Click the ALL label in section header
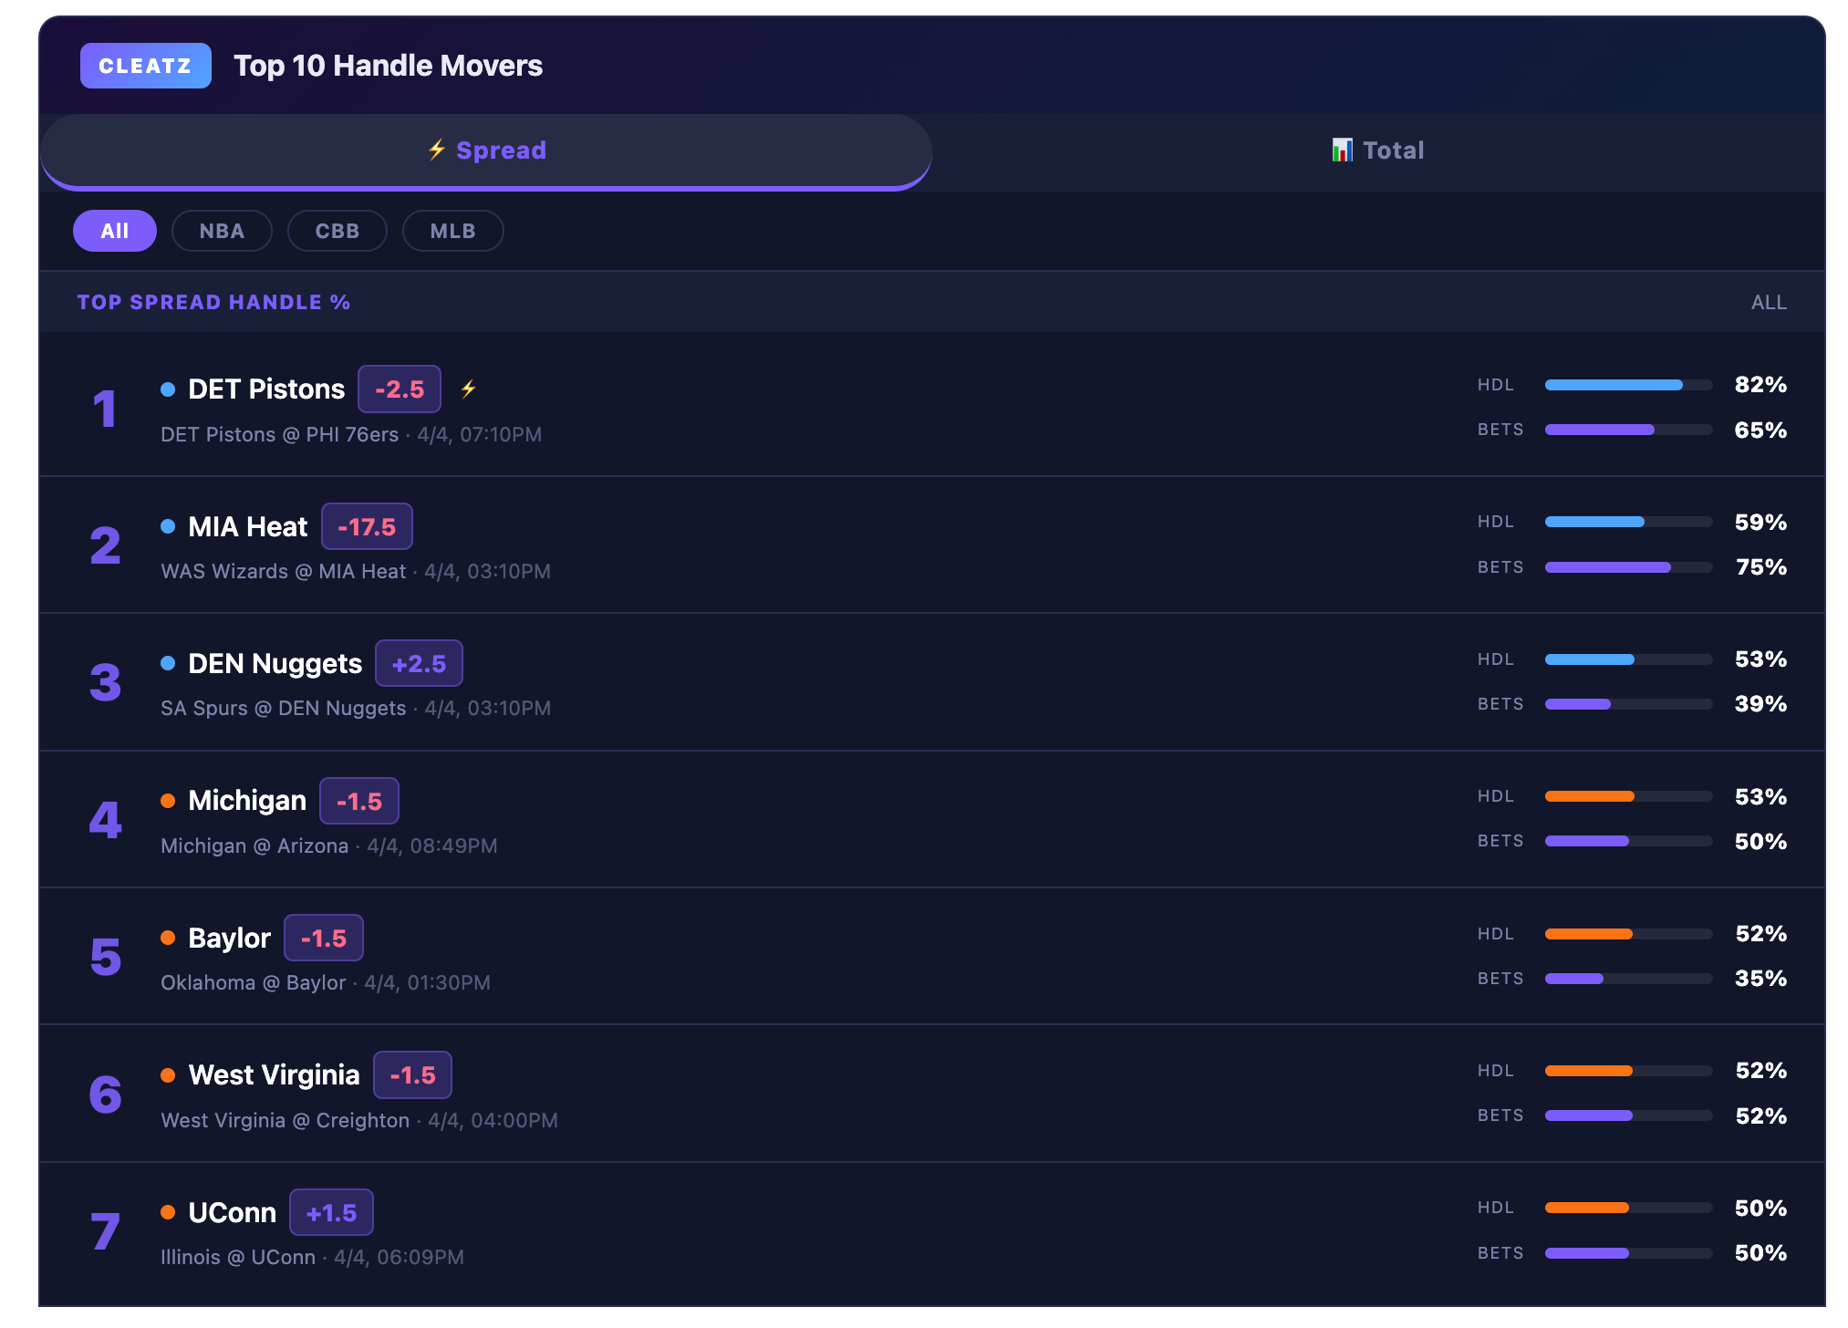Viewport: 1848px width, 1328px height. point(1768,302)
